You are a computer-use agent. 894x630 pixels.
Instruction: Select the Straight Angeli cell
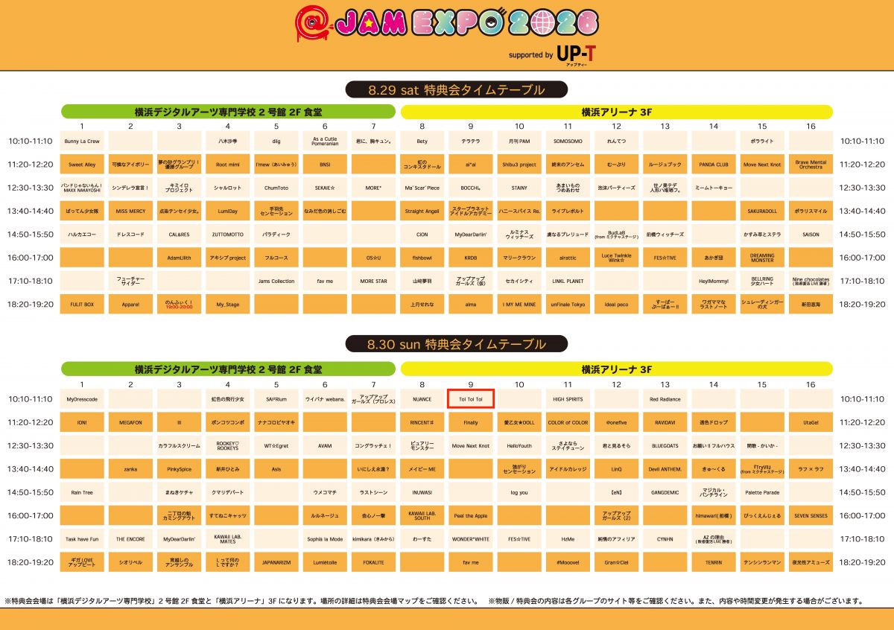(x=422, y=211)
